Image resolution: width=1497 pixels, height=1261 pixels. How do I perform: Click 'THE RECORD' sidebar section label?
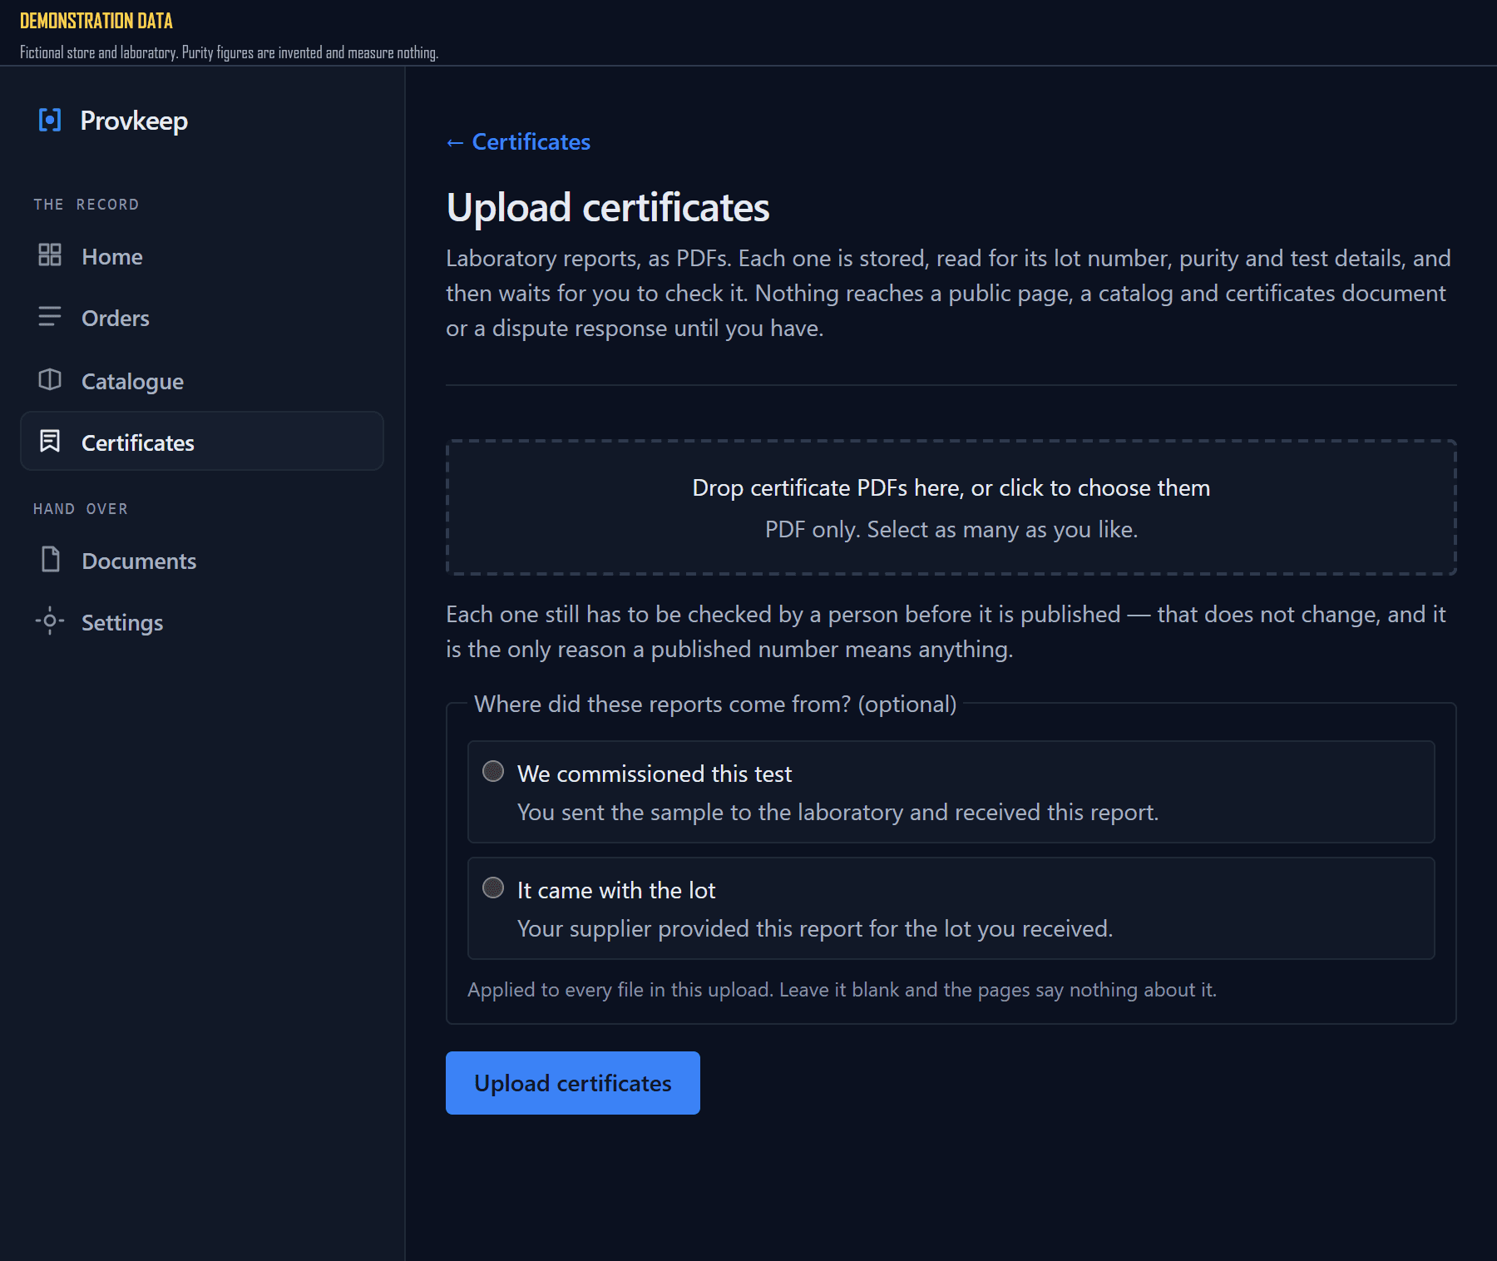point(86,205)
